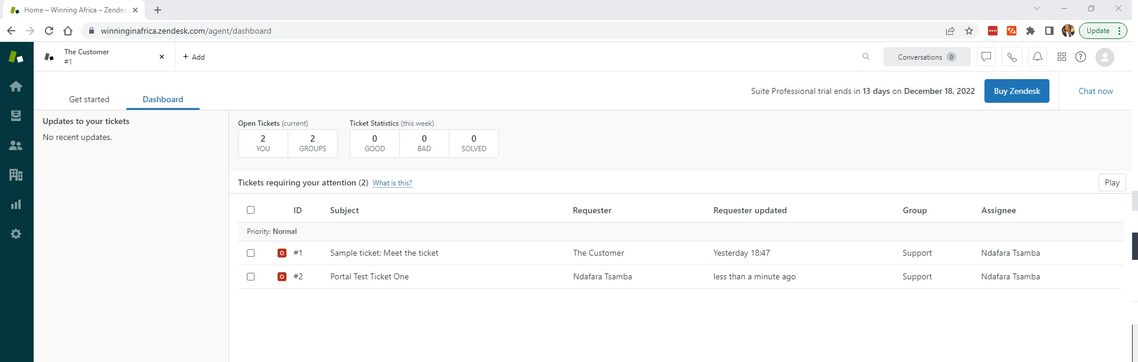Click the search magnifier icon
The height and width of the screenshot is (362, 1138).
[x=866, y=57]
